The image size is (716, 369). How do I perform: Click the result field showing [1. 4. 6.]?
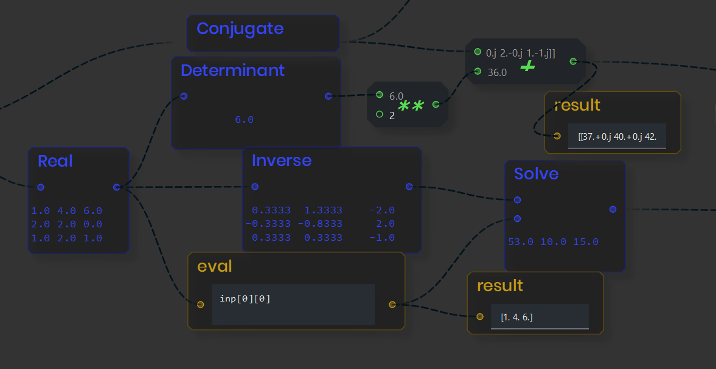point(539,317)
